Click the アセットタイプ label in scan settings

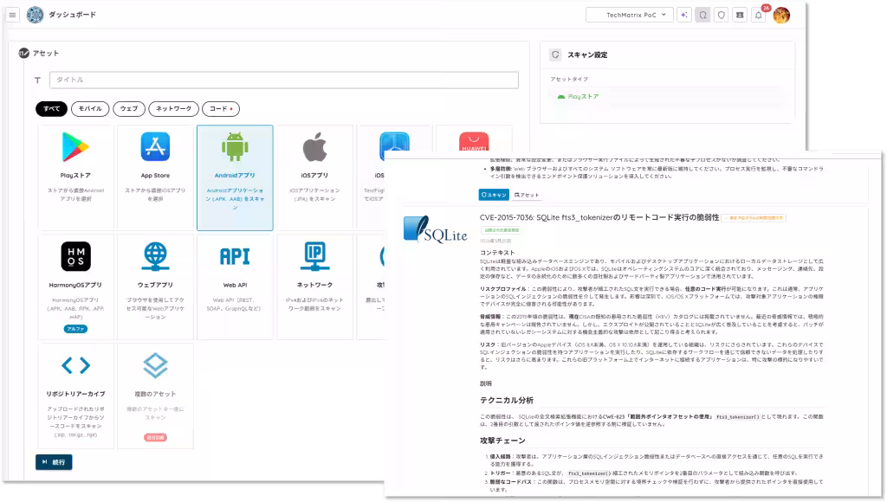coord(569,79)
